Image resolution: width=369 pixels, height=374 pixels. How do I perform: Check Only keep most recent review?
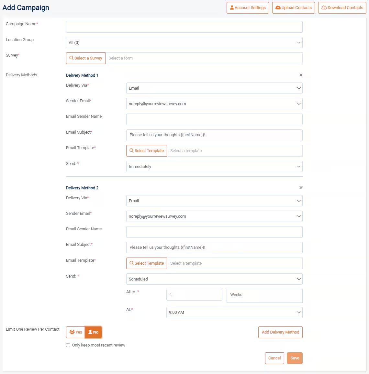[x=68, y=345]
